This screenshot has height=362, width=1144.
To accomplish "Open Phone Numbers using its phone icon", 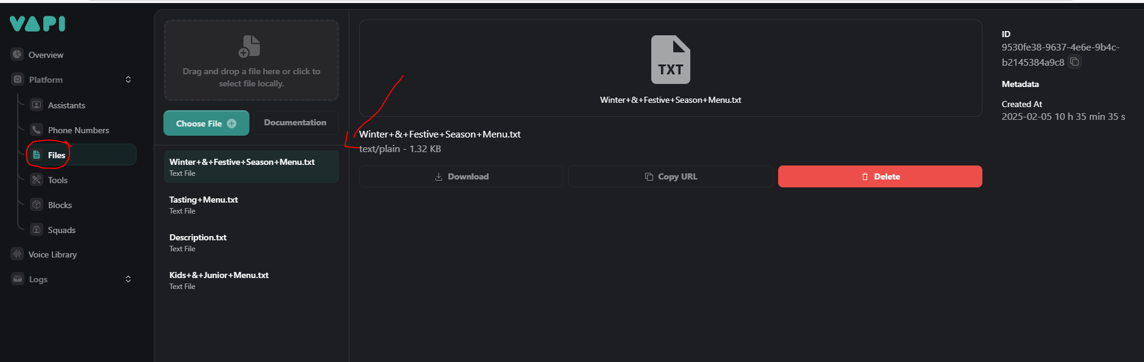I will pos(37,130).
